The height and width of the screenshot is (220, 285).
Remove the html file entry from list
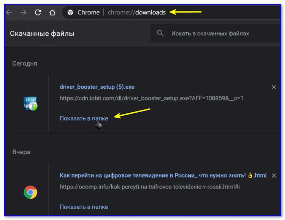(274, 176)
